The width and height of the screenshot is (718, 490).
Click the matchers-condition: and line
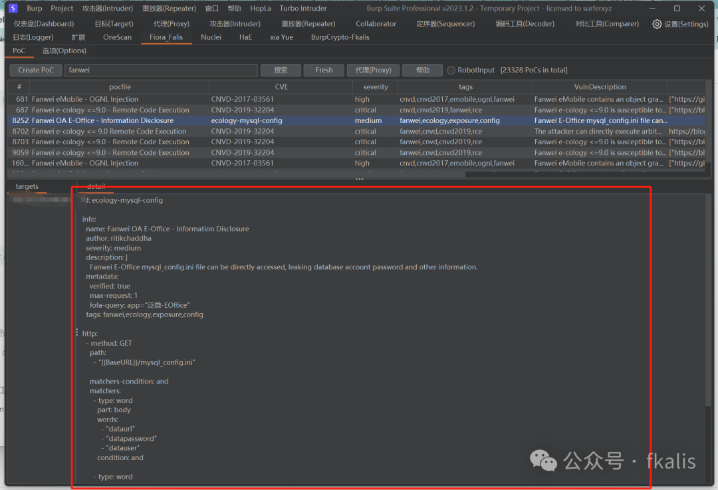tap(129, 382)
